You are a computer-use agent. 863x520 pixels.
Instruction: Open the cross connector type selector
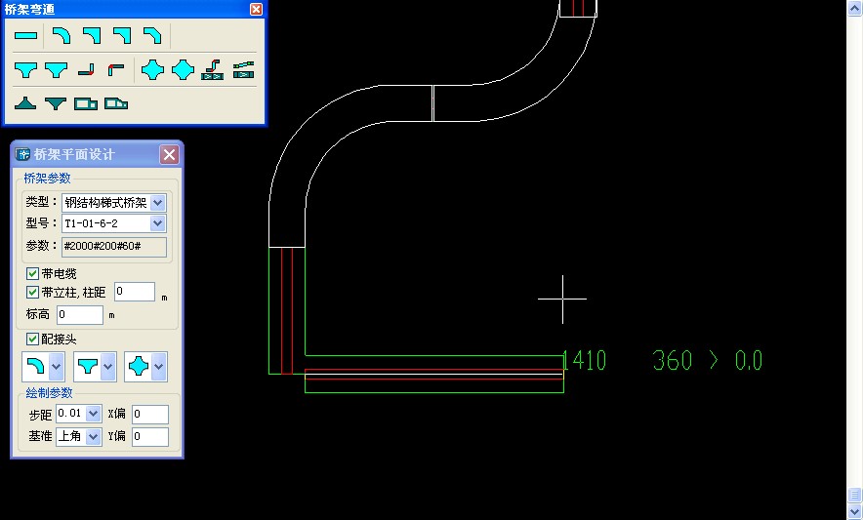(158, 367)
